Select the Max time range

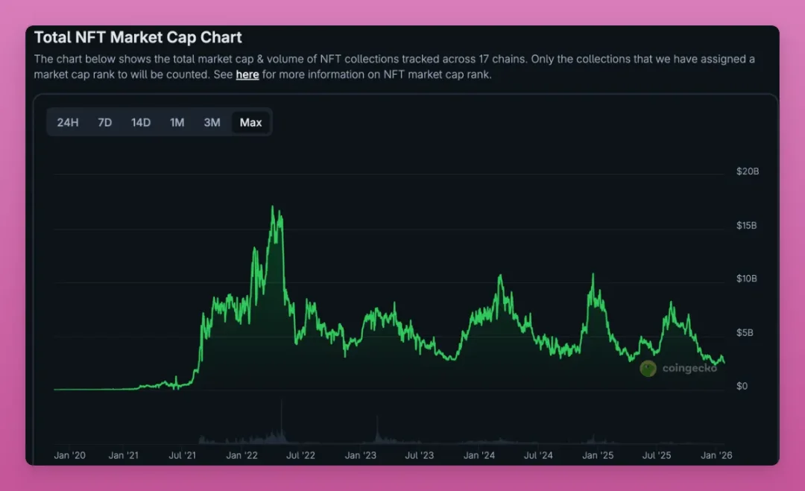[x=250, y=123]
